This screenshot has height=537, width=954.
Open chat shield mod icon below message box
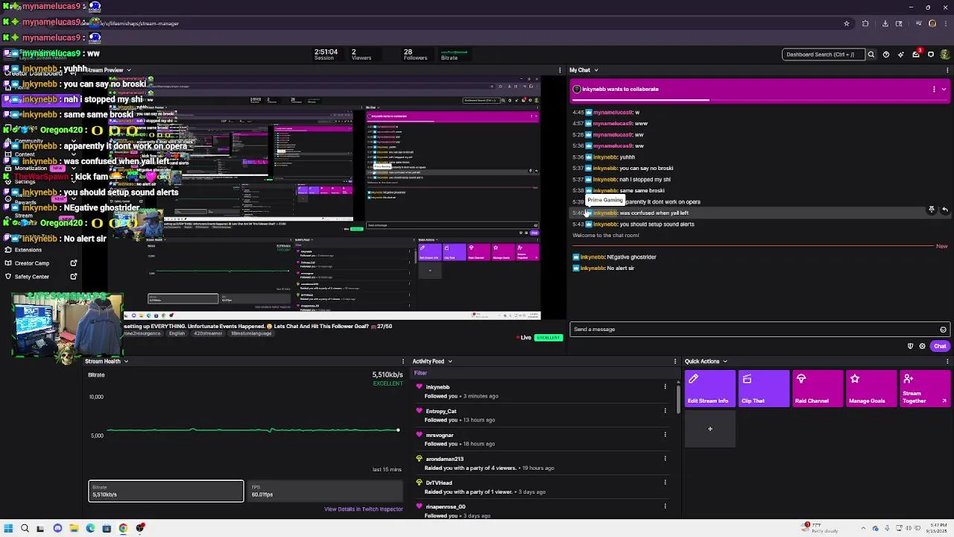(x=910, y=346)
